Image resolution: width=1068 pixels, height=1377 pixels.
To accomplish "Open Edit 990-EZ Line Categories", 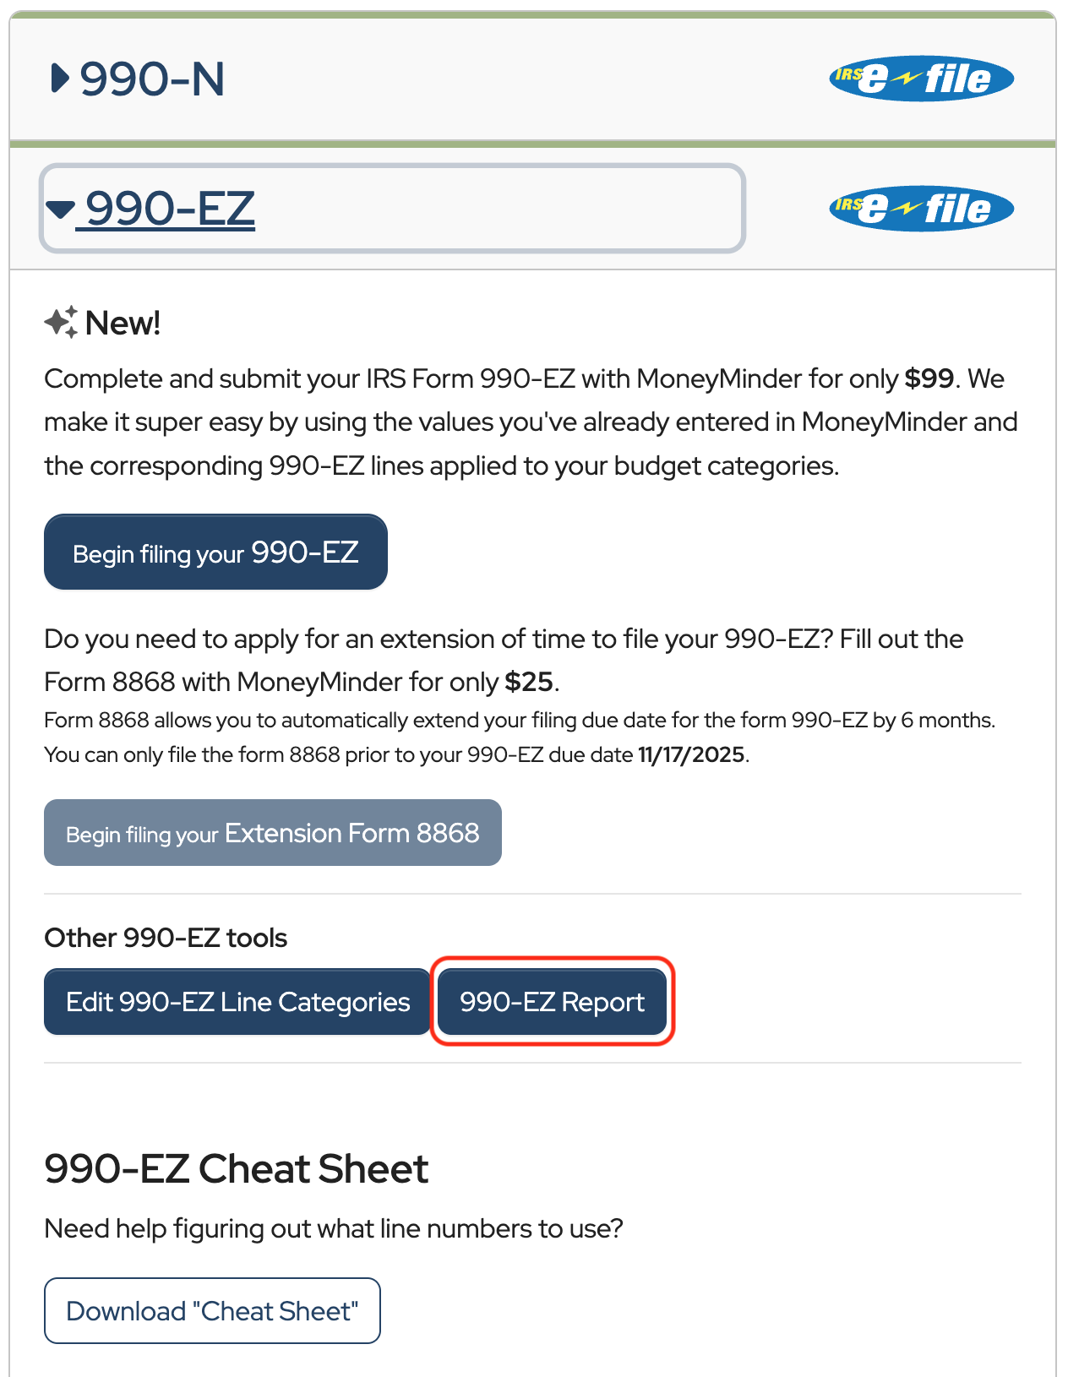I will [x=237, y=1002].
